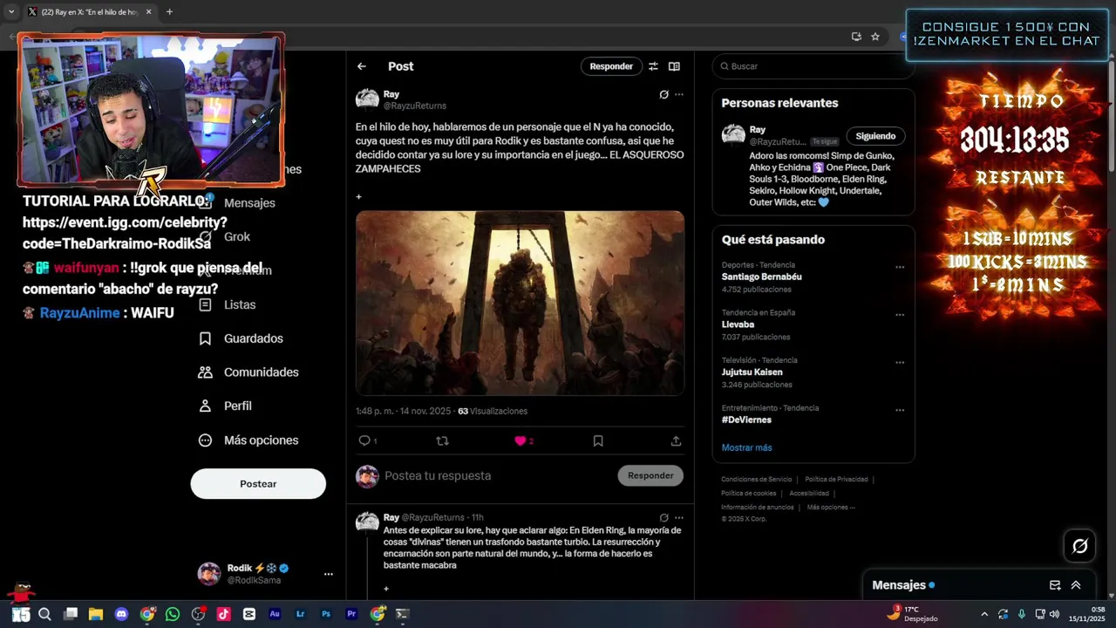Click the Postear button
This screenshot has width=1116, height=628.
[x=258, y=483]
